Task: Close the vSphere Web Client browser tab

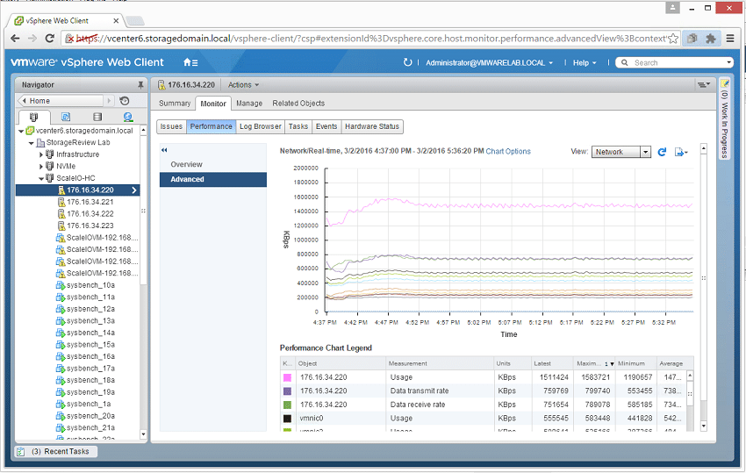Action: (116, 21)
